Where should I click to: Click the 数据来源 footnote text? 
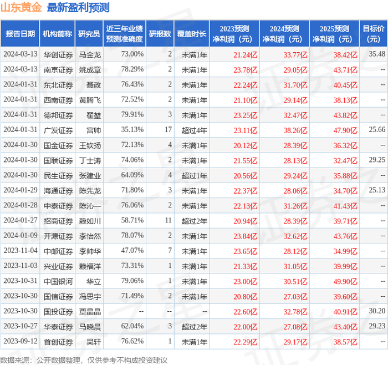point(84,360)
